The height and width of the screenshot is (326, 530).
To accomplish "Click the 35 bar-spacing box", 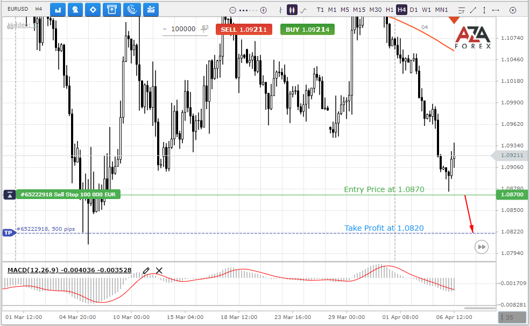I will click(x=512, y=317).
